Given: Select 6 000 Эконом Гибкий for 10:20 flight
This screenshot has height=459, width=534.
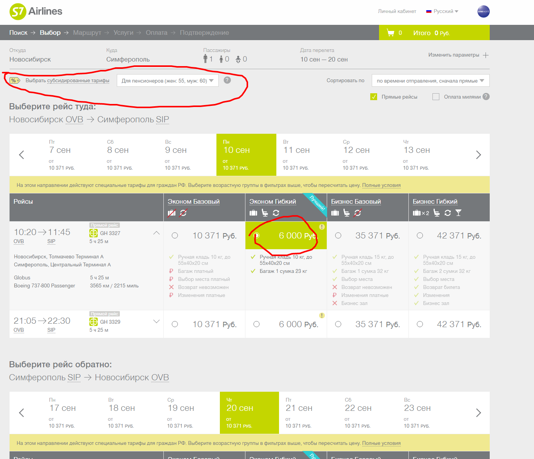Looking at the screenshot, I should (257, 235).
